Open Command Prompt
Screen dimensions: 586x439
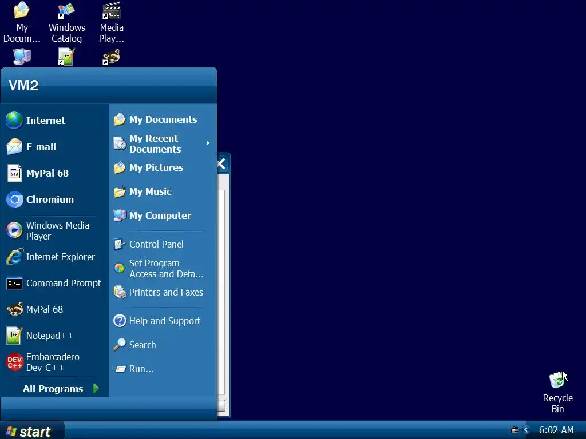coord(54,283)
